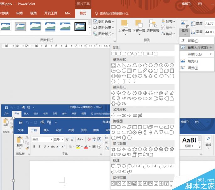Click the selection pane (选择窗格) button
Image resolution: width=215 pixels, height=190 pixels.
point(153,26)
